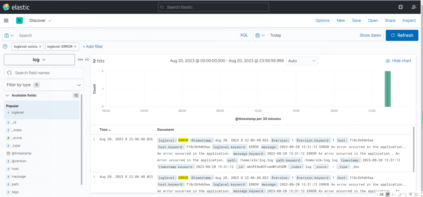Click in the Search Elastic box
Viewport: 423px width, 197px height.
point(213,7)
